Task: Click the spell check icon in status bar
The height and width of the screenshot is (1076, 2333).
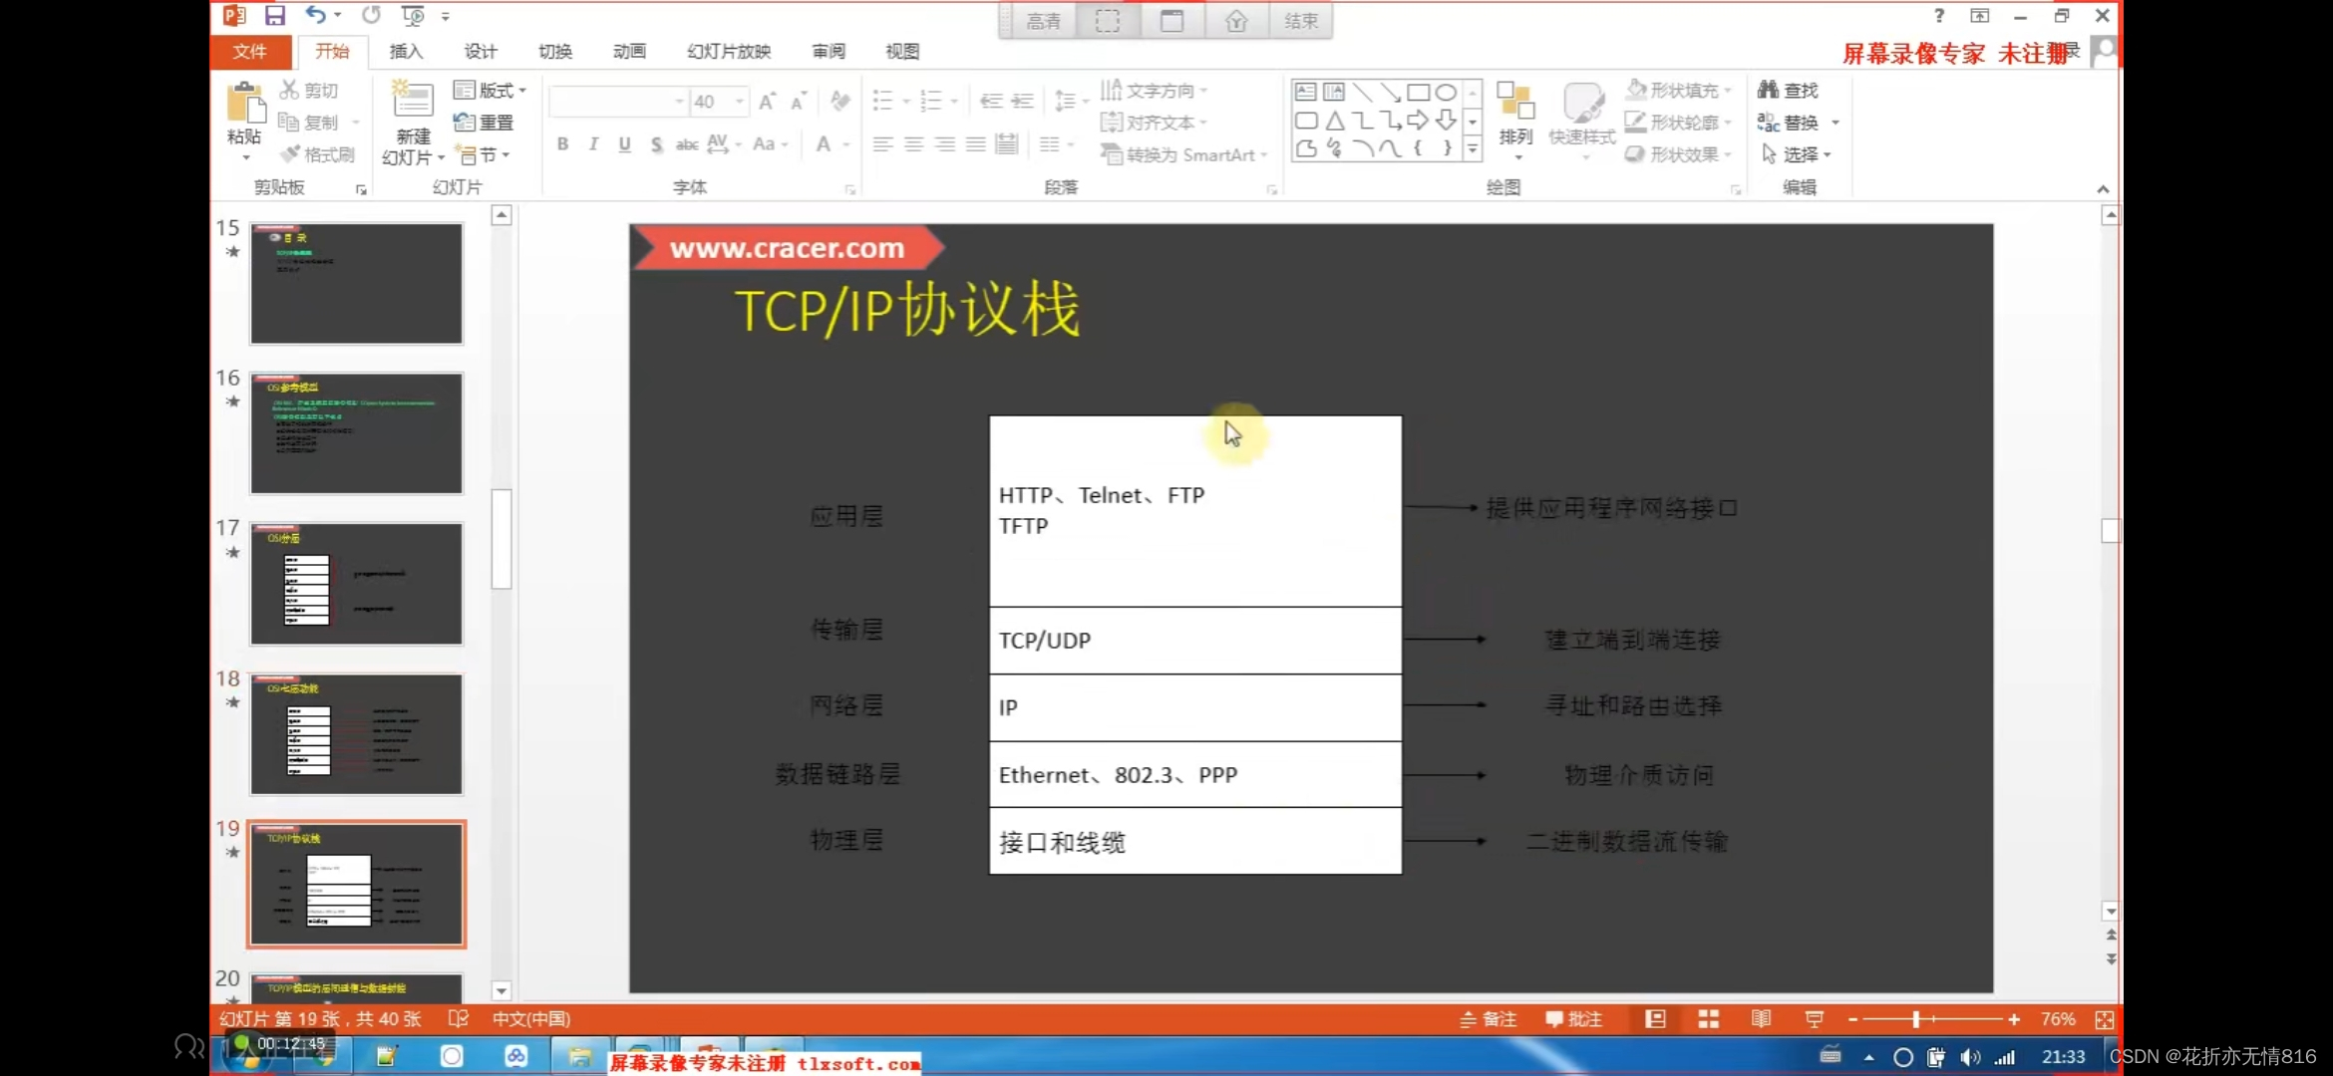Action: click(x=459, y=1018)
